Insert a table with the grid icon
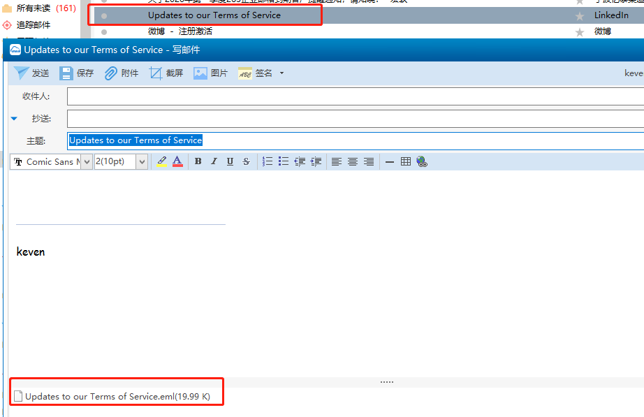Viewport: 644px width, 417px height. (x=406, y=161)
